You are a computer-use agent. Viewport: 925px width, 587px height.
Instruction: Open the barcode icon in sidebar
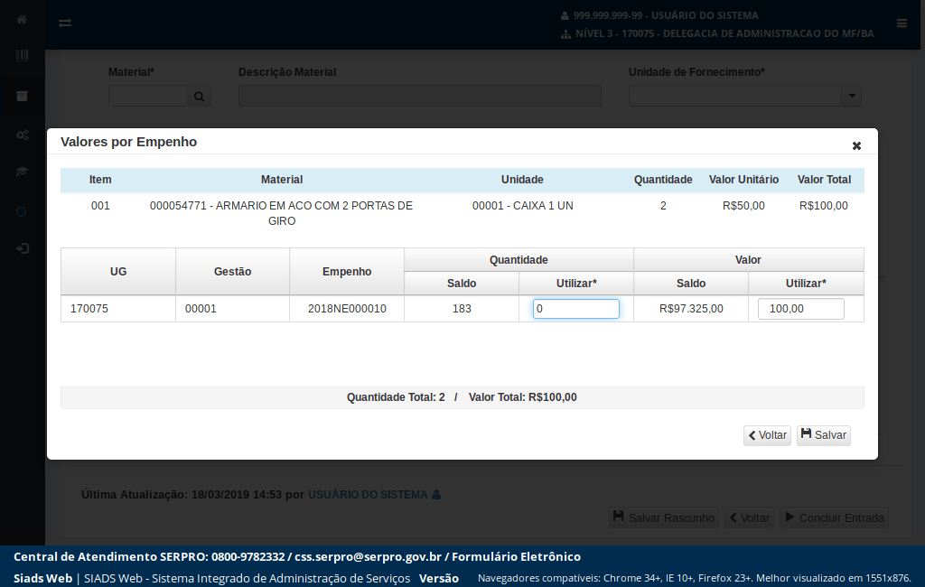pyautogui.click(x=22, y=55)
